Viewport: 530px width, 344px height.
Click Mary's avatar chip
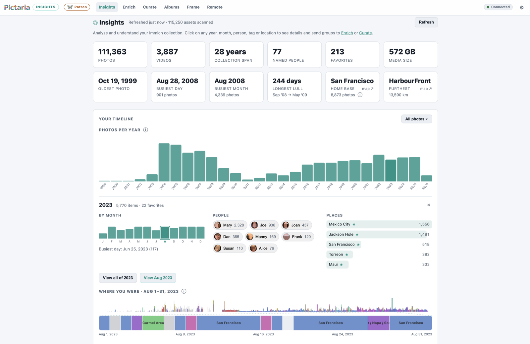(230, 225)
